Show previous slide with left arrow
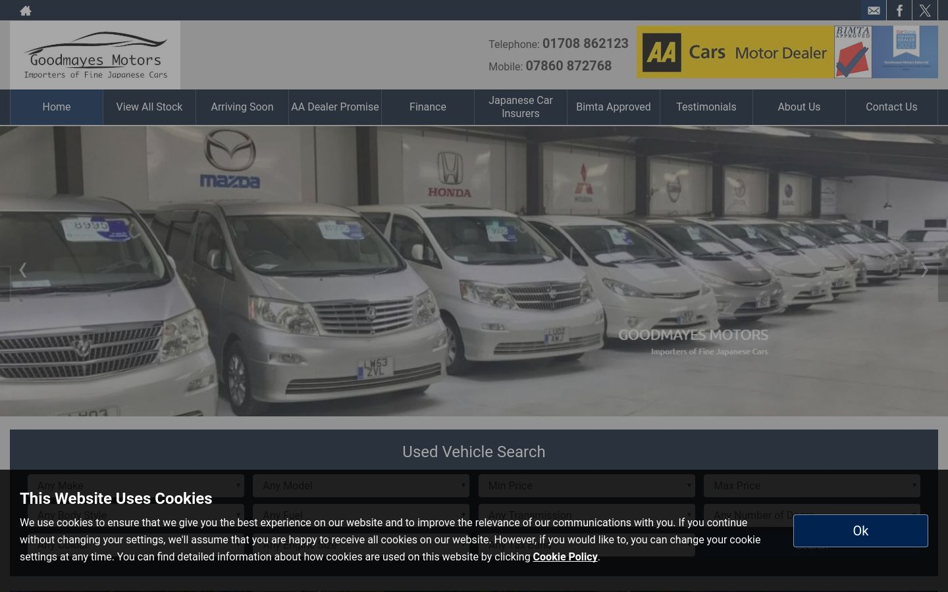Image resolution: width=948 pixels, height=592 pixels. point(22,270)
